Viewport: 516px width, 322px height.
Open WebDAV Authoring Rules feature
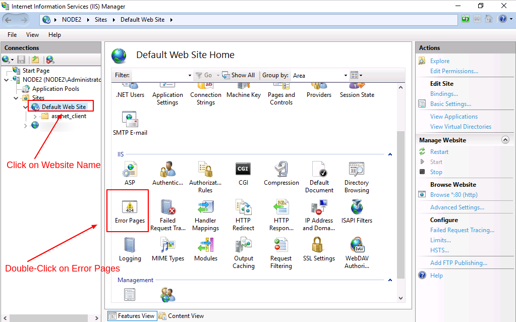(x=357, y=253)
